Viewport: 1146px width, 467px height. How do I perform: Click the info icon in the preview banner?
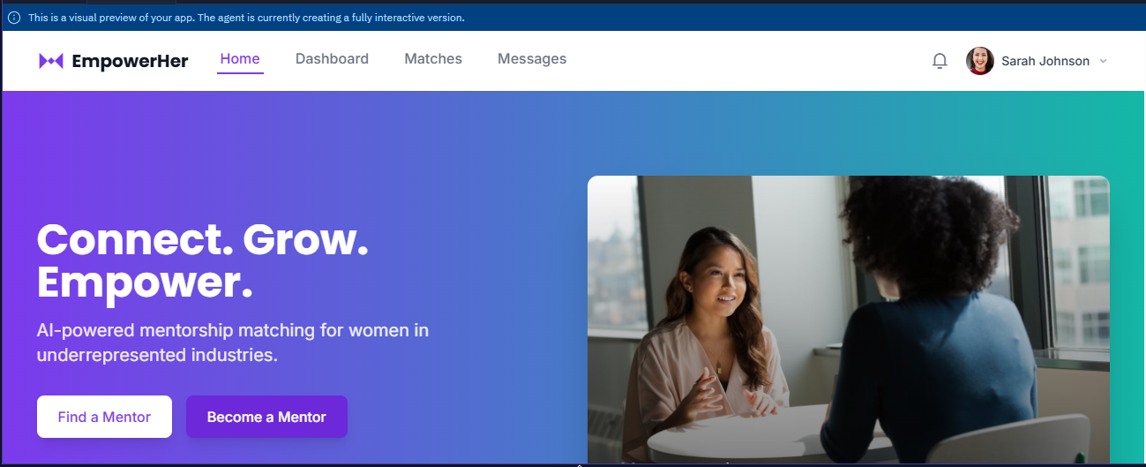click(14, 18)
